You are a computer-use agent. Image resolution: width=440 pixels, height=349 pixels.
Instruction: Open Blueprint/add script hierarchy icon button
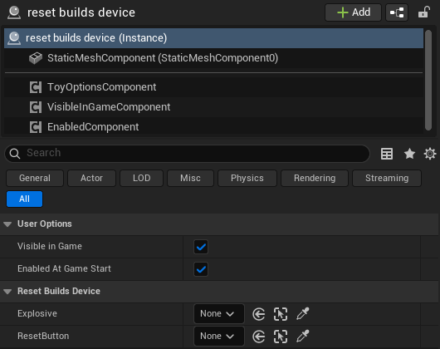(397, 12)
